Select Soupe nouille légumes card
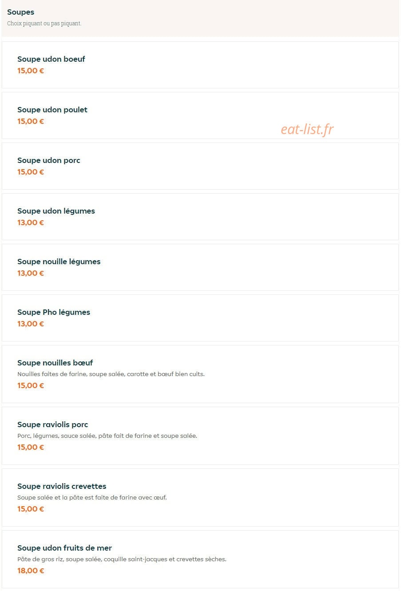This screenshot has height=591, width=401. 200,267
